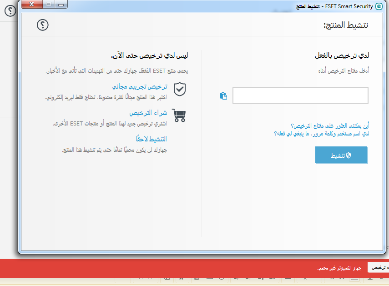The height and width of the screenshot is (286, 389).
Task: Click the paste-from-clipboard icon beside the license key field
Action: click(x=223, y=96)
